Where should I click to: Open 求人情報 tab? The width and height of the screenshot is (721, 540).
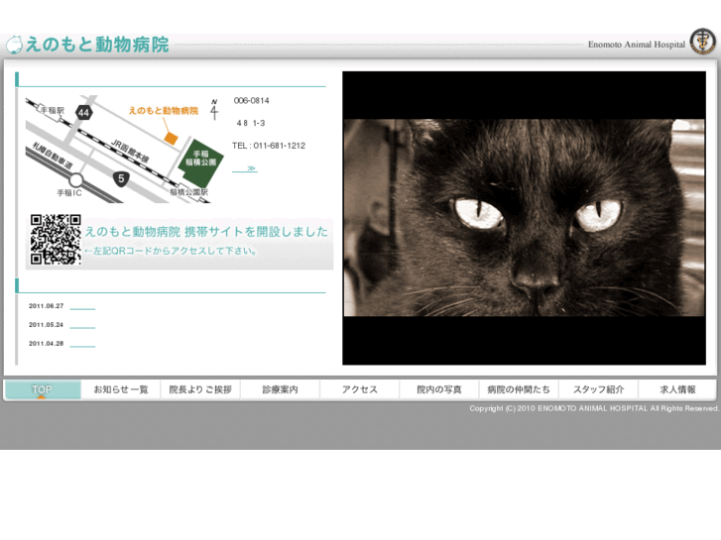tap(677, 389)
